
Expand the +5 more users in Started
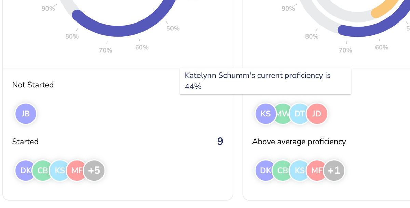coord(94,170)
